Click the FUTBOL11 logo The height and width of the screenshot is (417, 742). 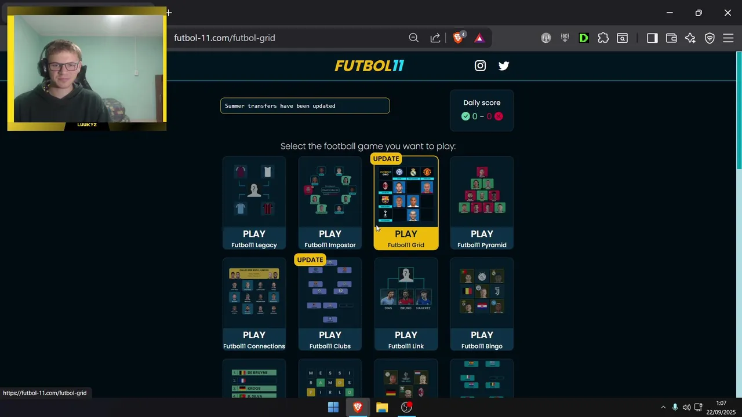point(369,65)
